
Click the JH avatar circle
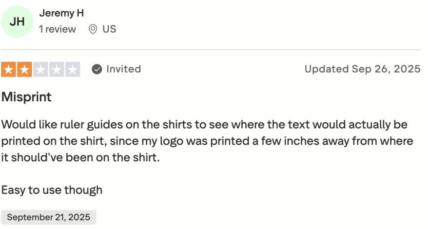pyautogui.click(x=17, y=21)
